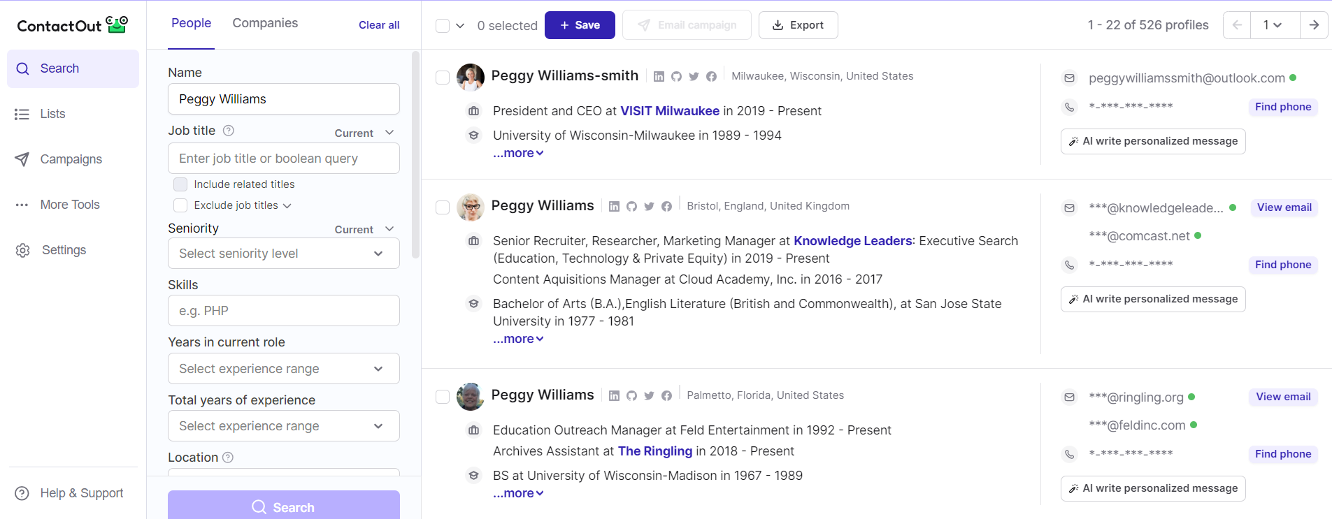
Task: Click the filter panel vertical scrollbar
Action: [415, 154]
